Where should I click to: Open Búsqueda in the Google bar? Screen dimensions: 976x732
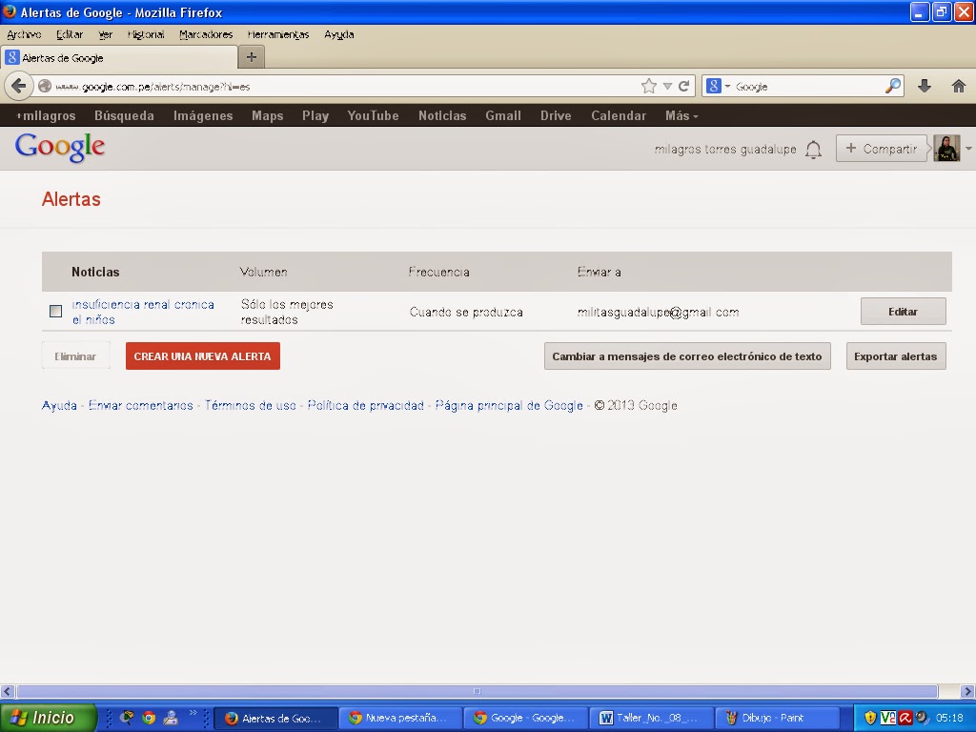(x=124, y=115)
